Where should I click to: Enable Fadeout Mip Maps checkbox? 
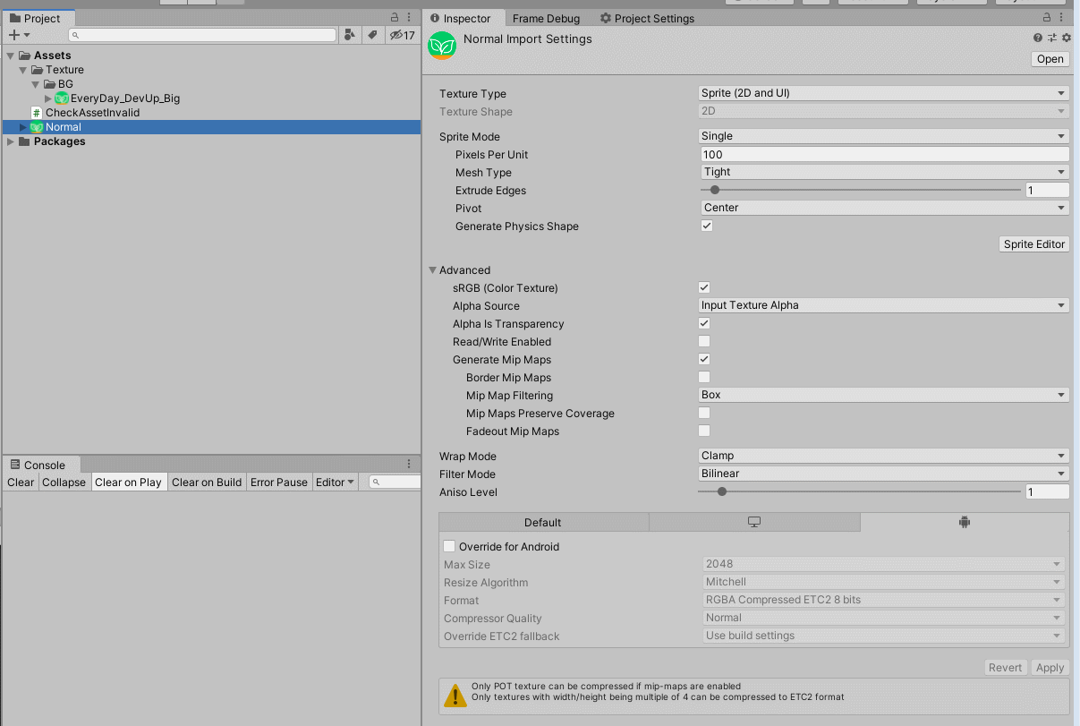[x=704, y=431]
